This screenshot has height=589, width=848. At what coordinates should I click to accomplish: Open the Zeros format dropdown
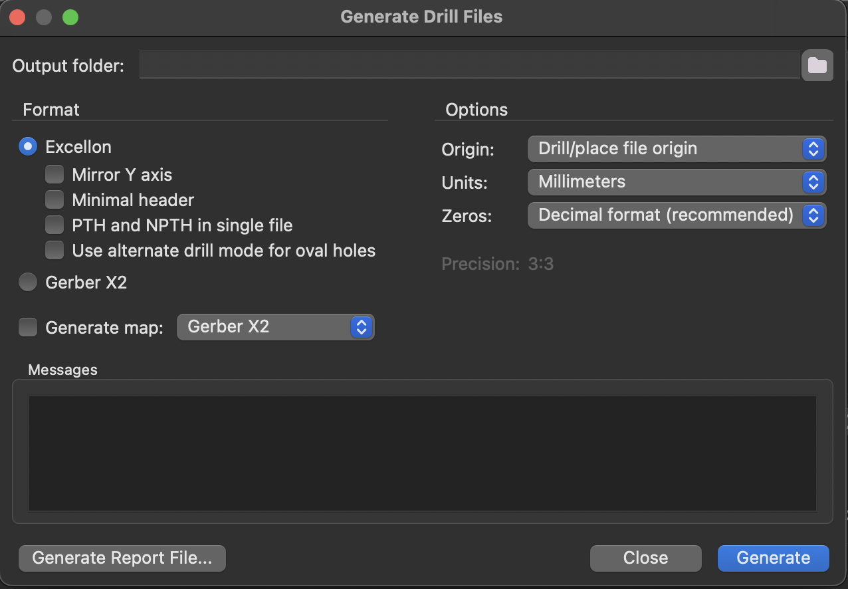[676, 215]
